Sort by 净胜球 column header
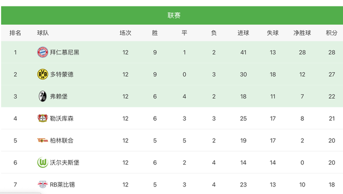 click(x=302, y=33)
